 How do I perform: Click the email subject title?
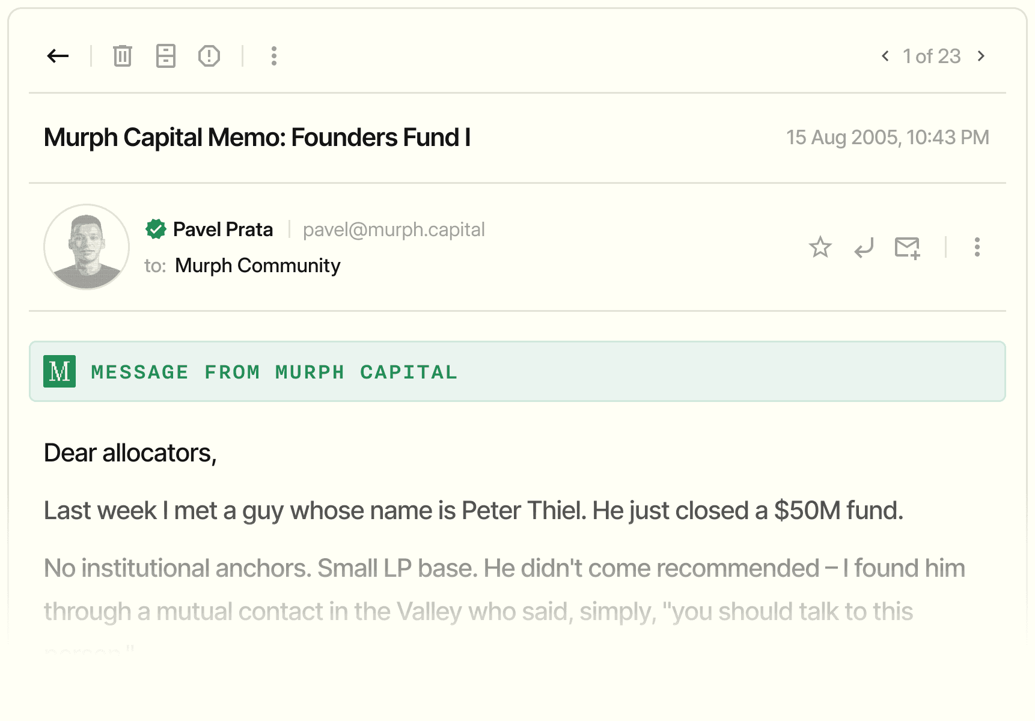(x=257, y=138)
